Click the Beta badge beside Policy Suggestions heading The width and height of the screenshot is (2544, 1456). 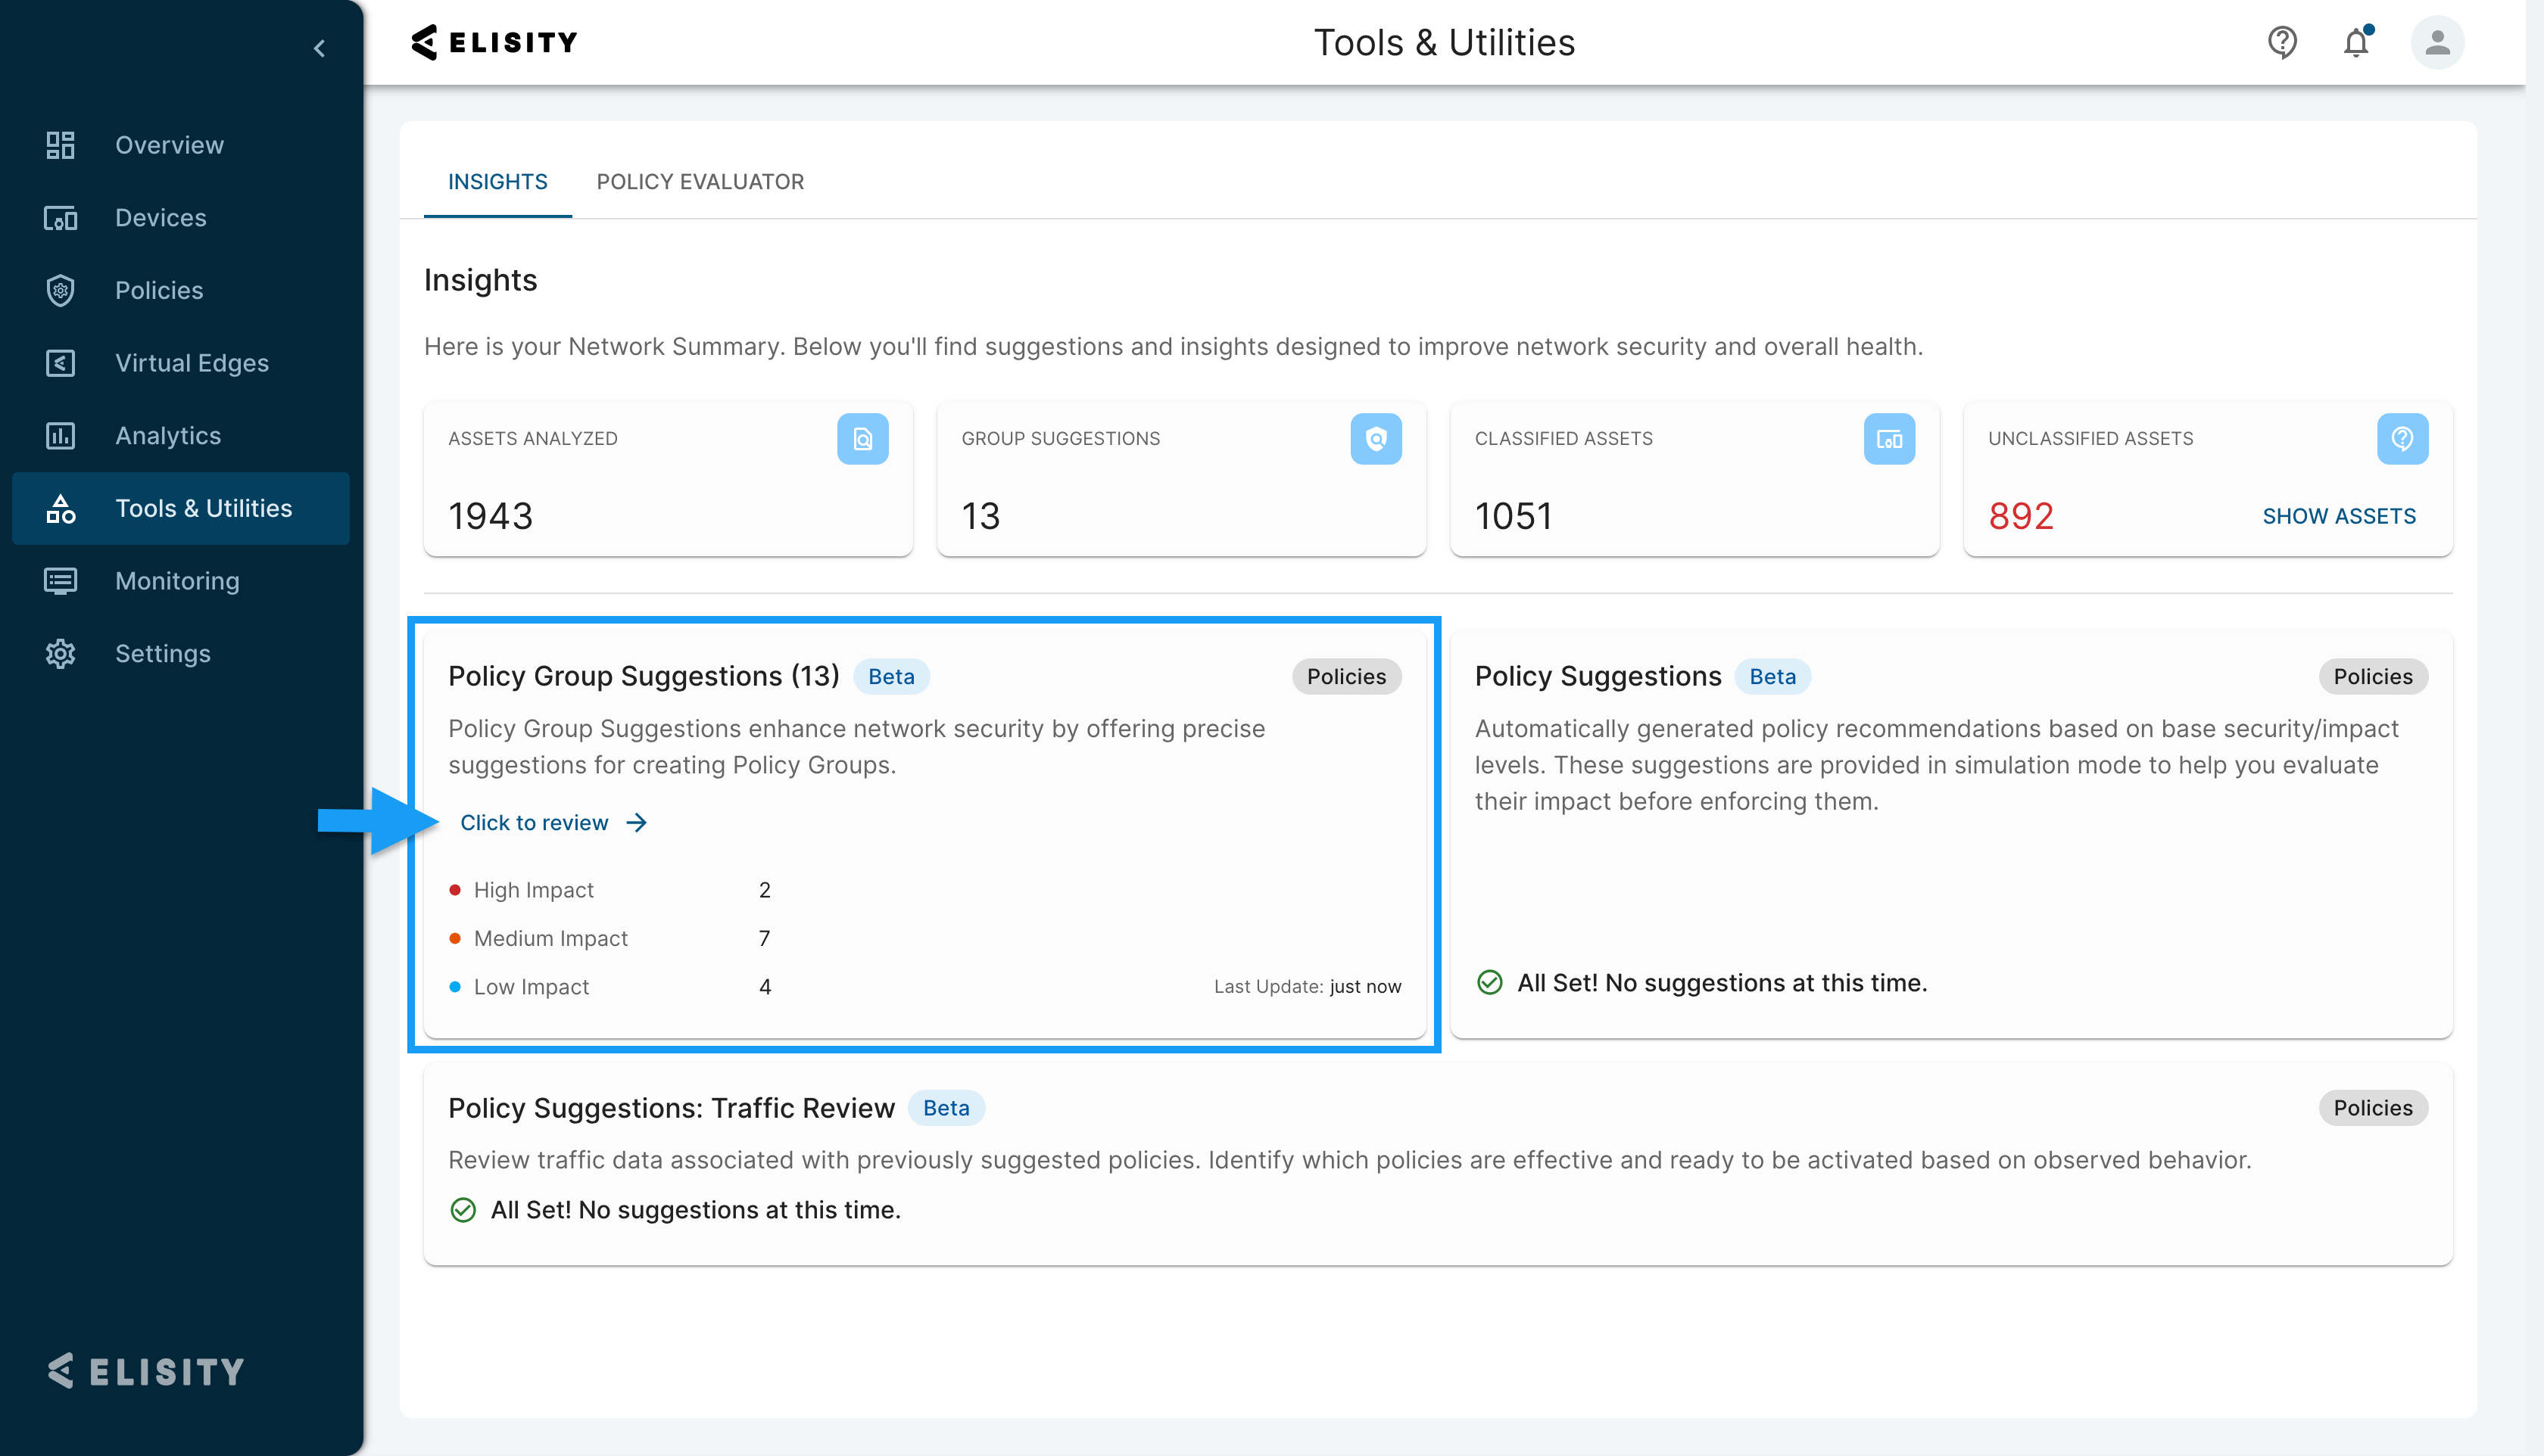coord(1772,677)
